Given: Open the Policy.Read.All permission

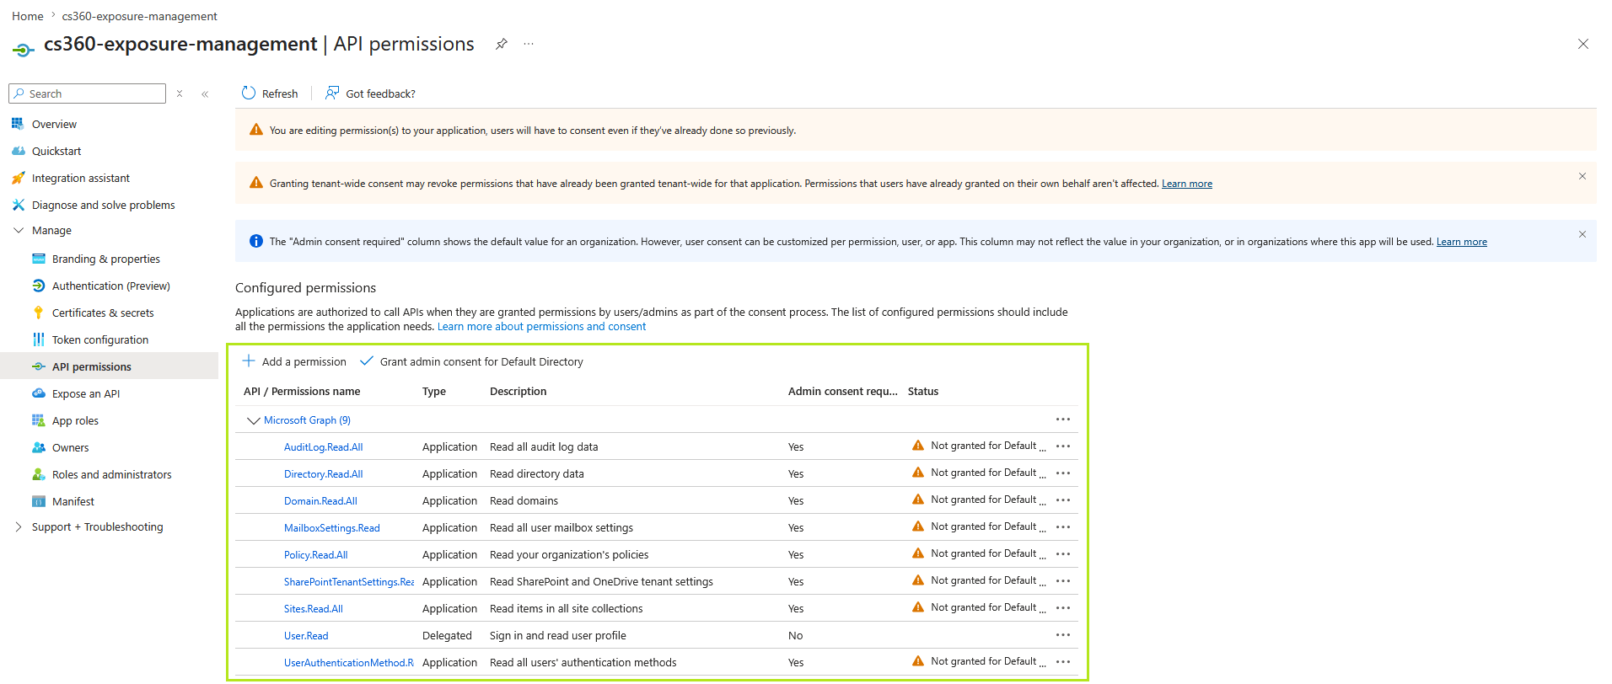Looking at the screenshot, I should 315,555.
